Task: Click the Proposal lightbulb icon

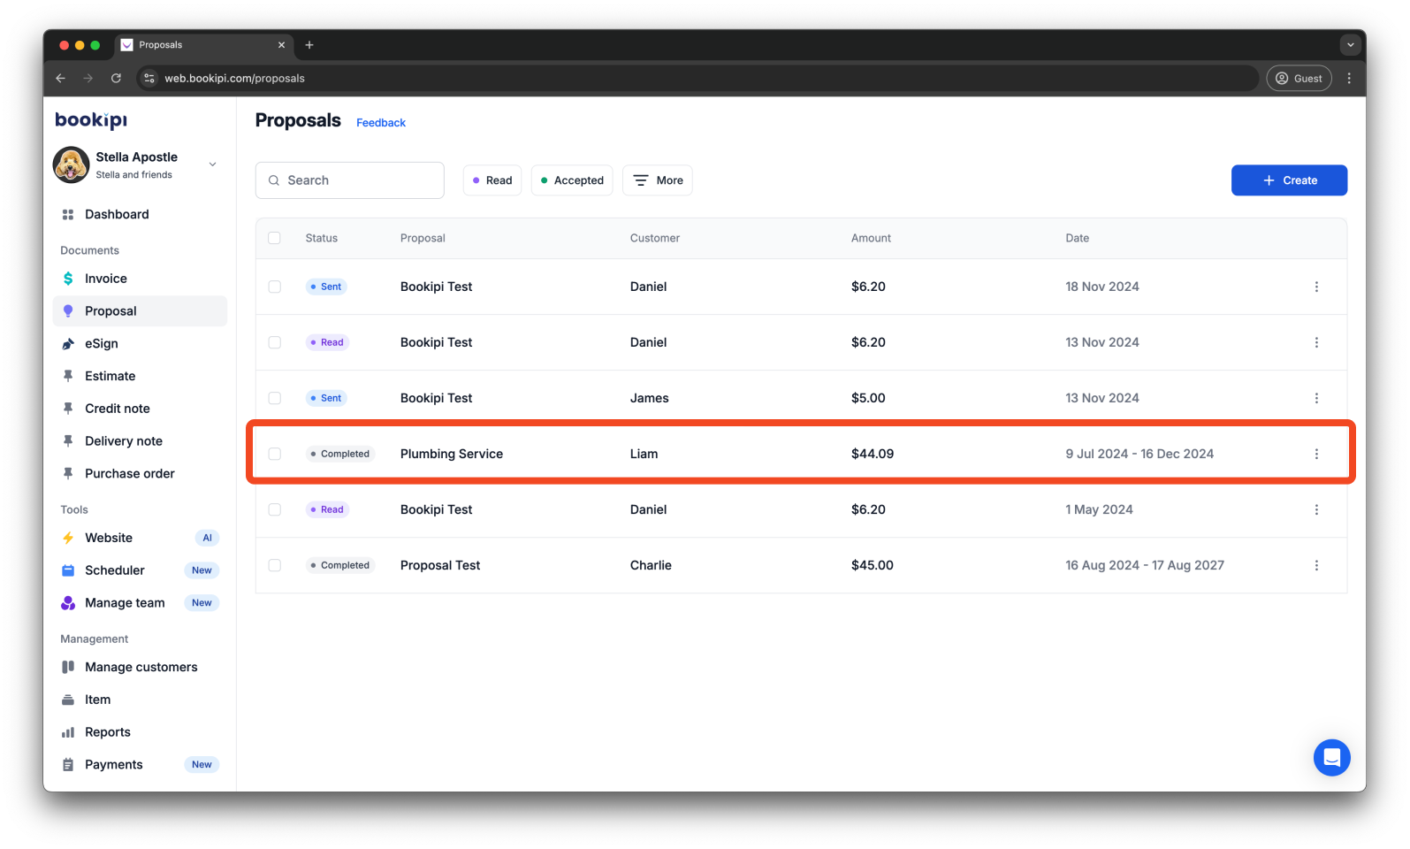Action: 68,311
